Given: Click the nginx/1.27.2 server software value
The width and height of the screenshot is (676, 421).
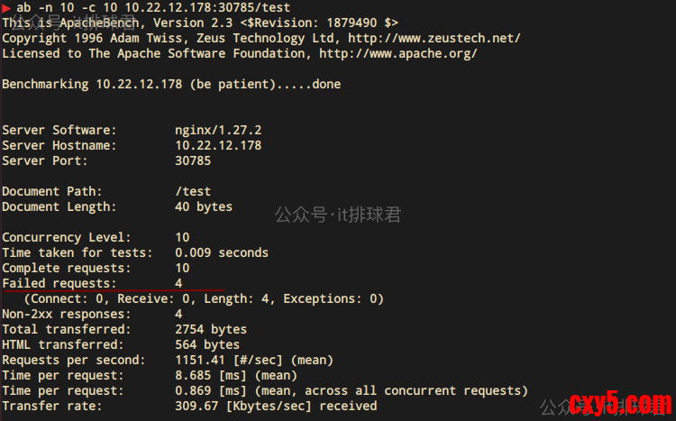Looking at the screenshot, I should coord(218,130).
